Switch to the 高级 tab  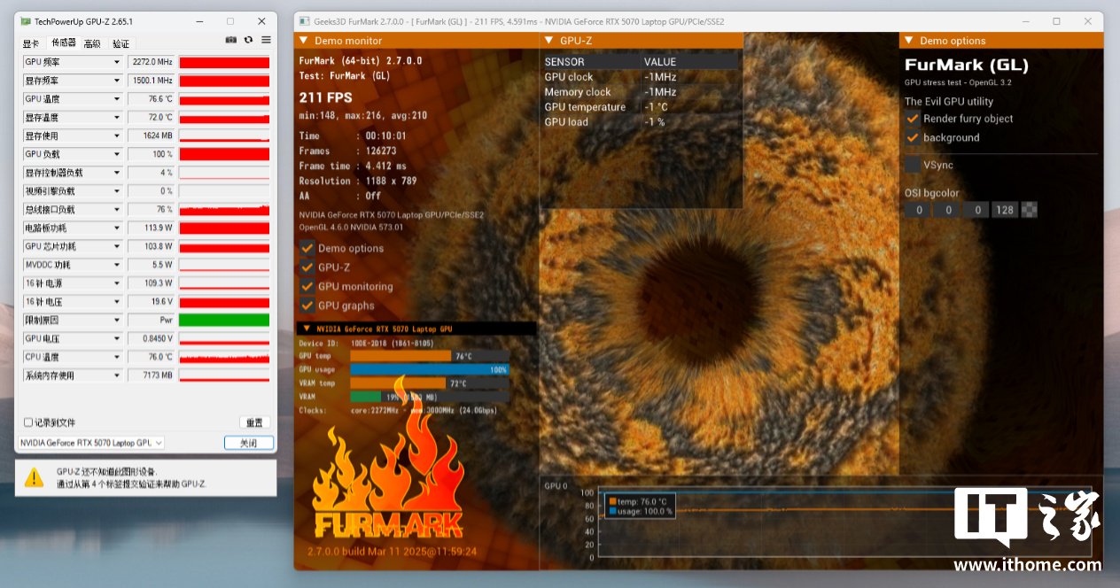coord(92,43)
